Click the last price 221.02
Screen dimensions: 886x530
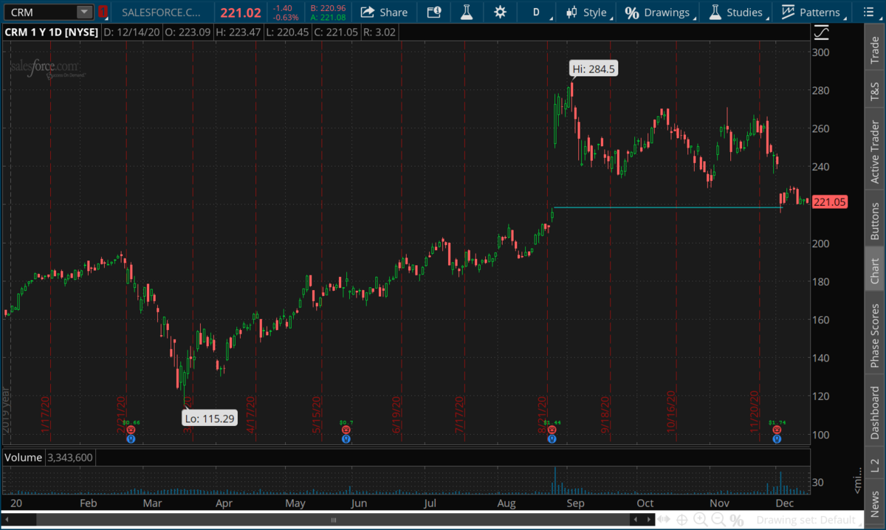(x=240, y=12)
